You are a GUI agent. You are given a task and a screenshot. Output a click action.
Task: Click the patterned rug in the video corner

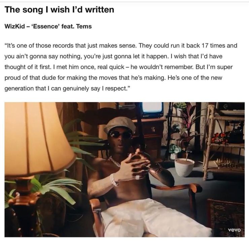pos(225,217)
